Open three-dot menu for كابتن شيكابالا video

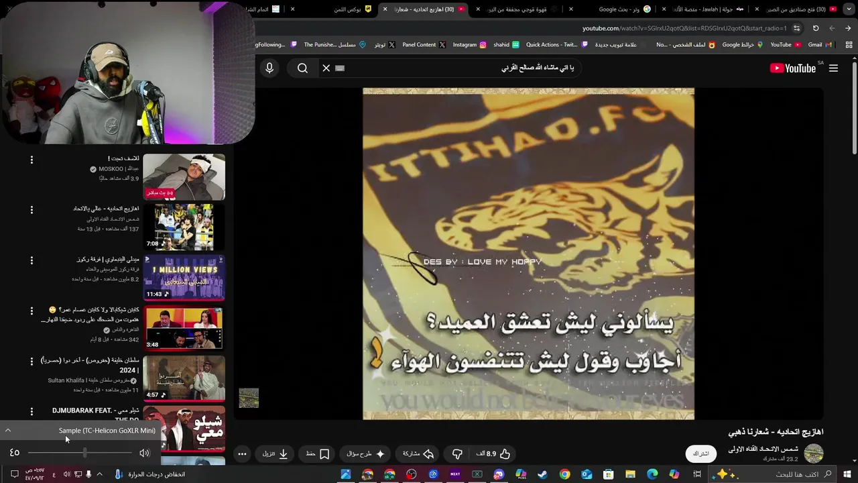32,311
